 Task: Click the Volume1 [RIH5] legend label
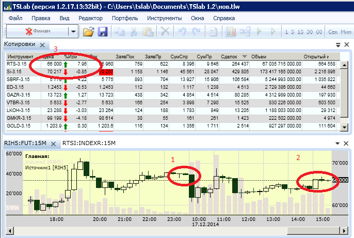pyautogui.click(x=44, y=162)
